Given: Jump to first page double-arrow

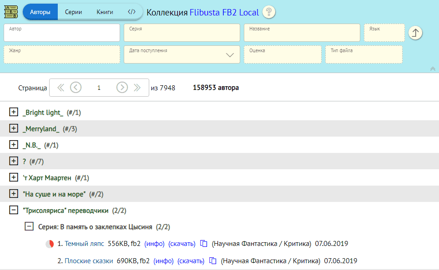Looking at the screenshot, I should (61, 88).
